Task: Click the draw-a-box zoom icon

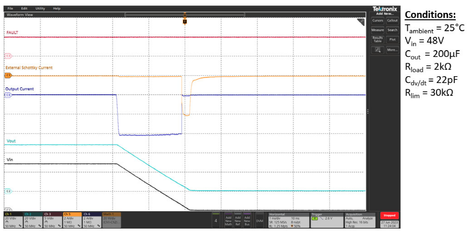Action: point(377,50)
